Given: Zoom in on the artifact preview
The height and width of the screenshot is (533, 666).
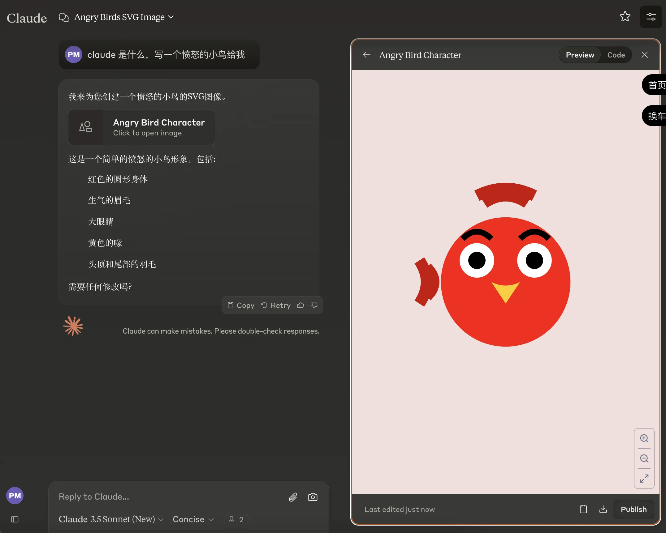Looking at the screenshot, I should (644, 438).
